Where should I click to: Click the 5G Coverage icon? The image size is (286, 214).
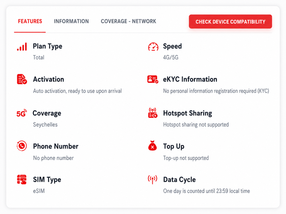coord(22,113)
